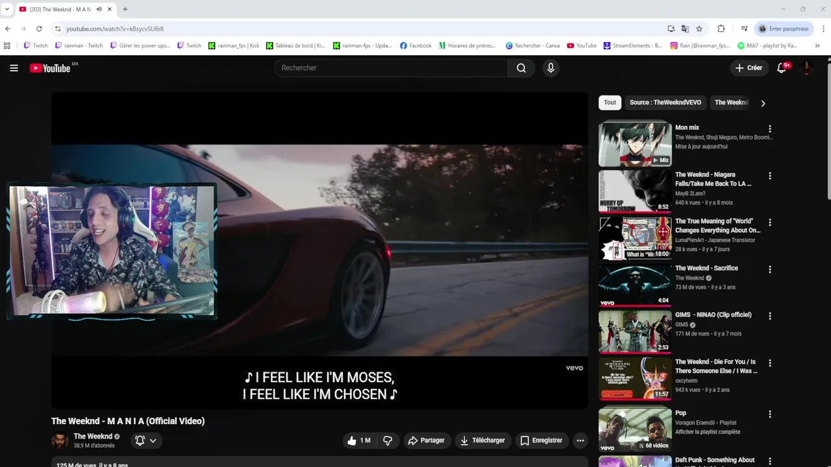
Task: Click the browser address bar URL
Action: pyautogui.click(x=115, y=29)
